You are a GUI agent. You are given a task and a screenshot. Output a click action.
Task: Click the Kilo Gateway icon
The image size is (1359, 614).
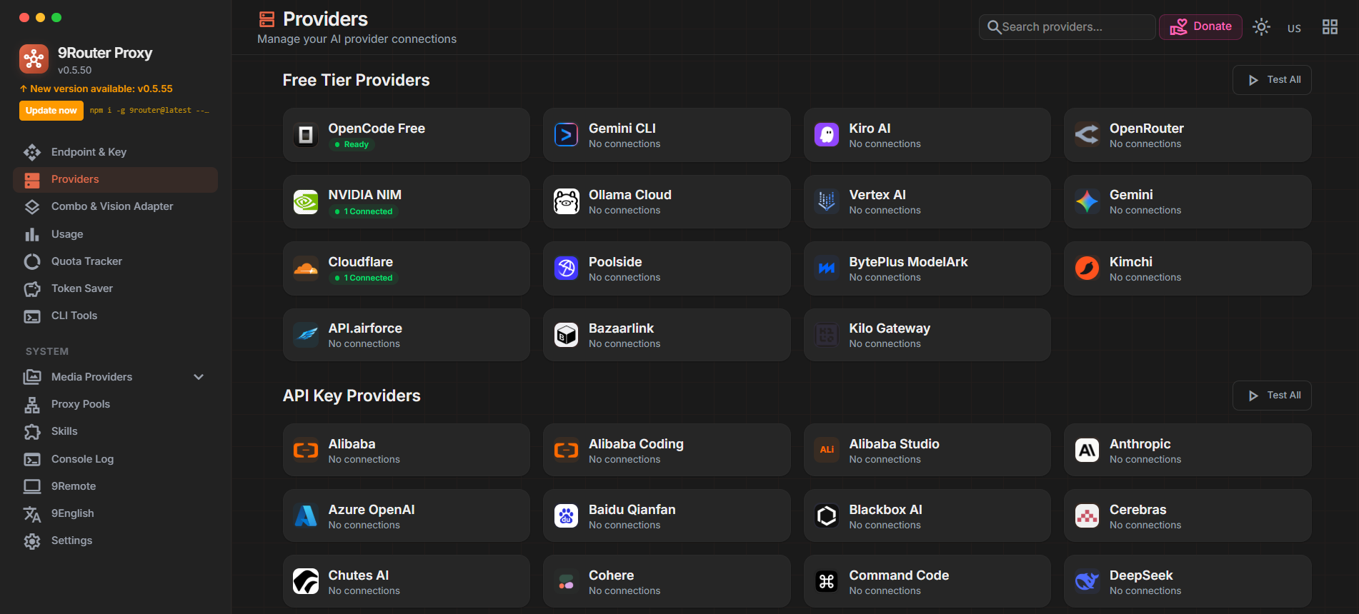827,335
